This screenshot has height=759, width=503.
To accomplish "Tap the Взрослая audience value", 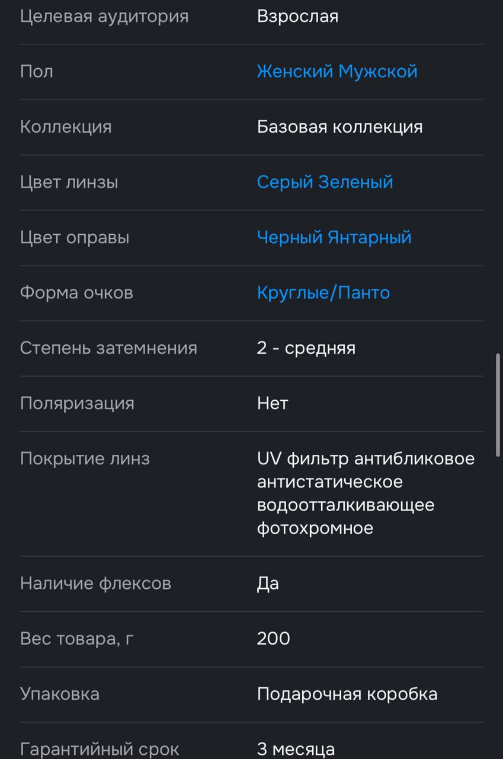I will tap(298, 16).
